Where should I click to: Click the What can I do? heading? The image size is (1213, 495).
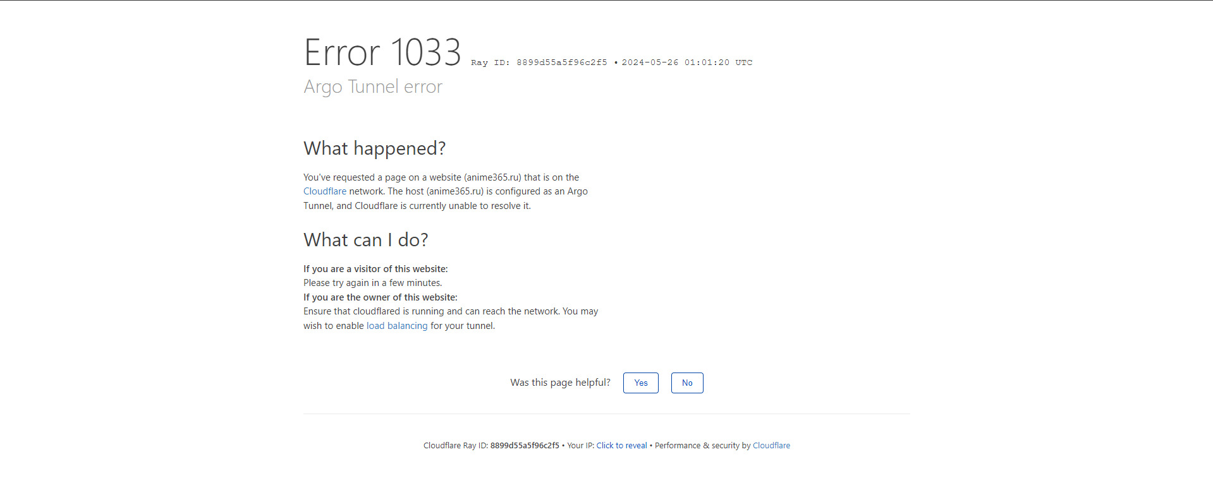366,240
